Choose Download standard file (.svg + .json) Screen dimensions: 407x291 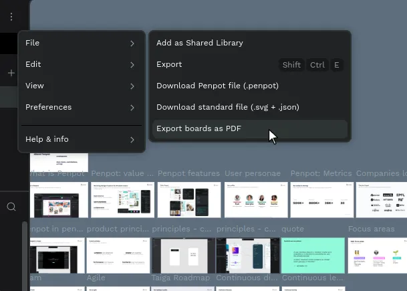(227, 107)
